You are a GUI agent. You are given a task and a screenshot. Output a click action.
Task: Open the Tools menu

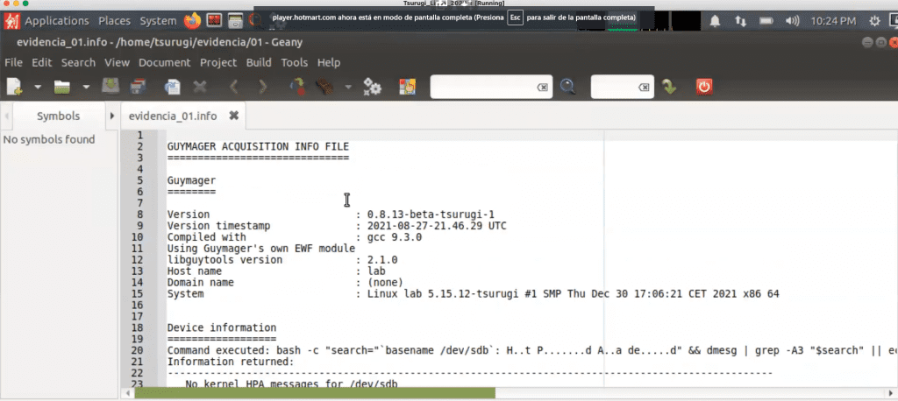click(x=295, y=62)
